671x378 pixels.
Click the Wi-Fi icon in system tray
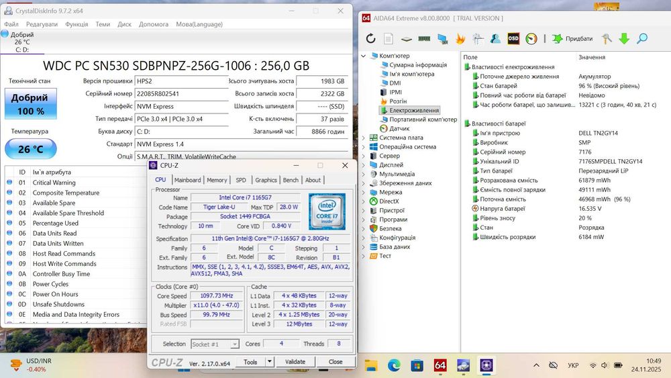pos(592,365)
